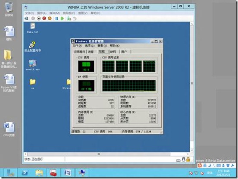
Task: Send Ctrl+Alt+Delete to the virtual machine
Action: tap(26, 19)
